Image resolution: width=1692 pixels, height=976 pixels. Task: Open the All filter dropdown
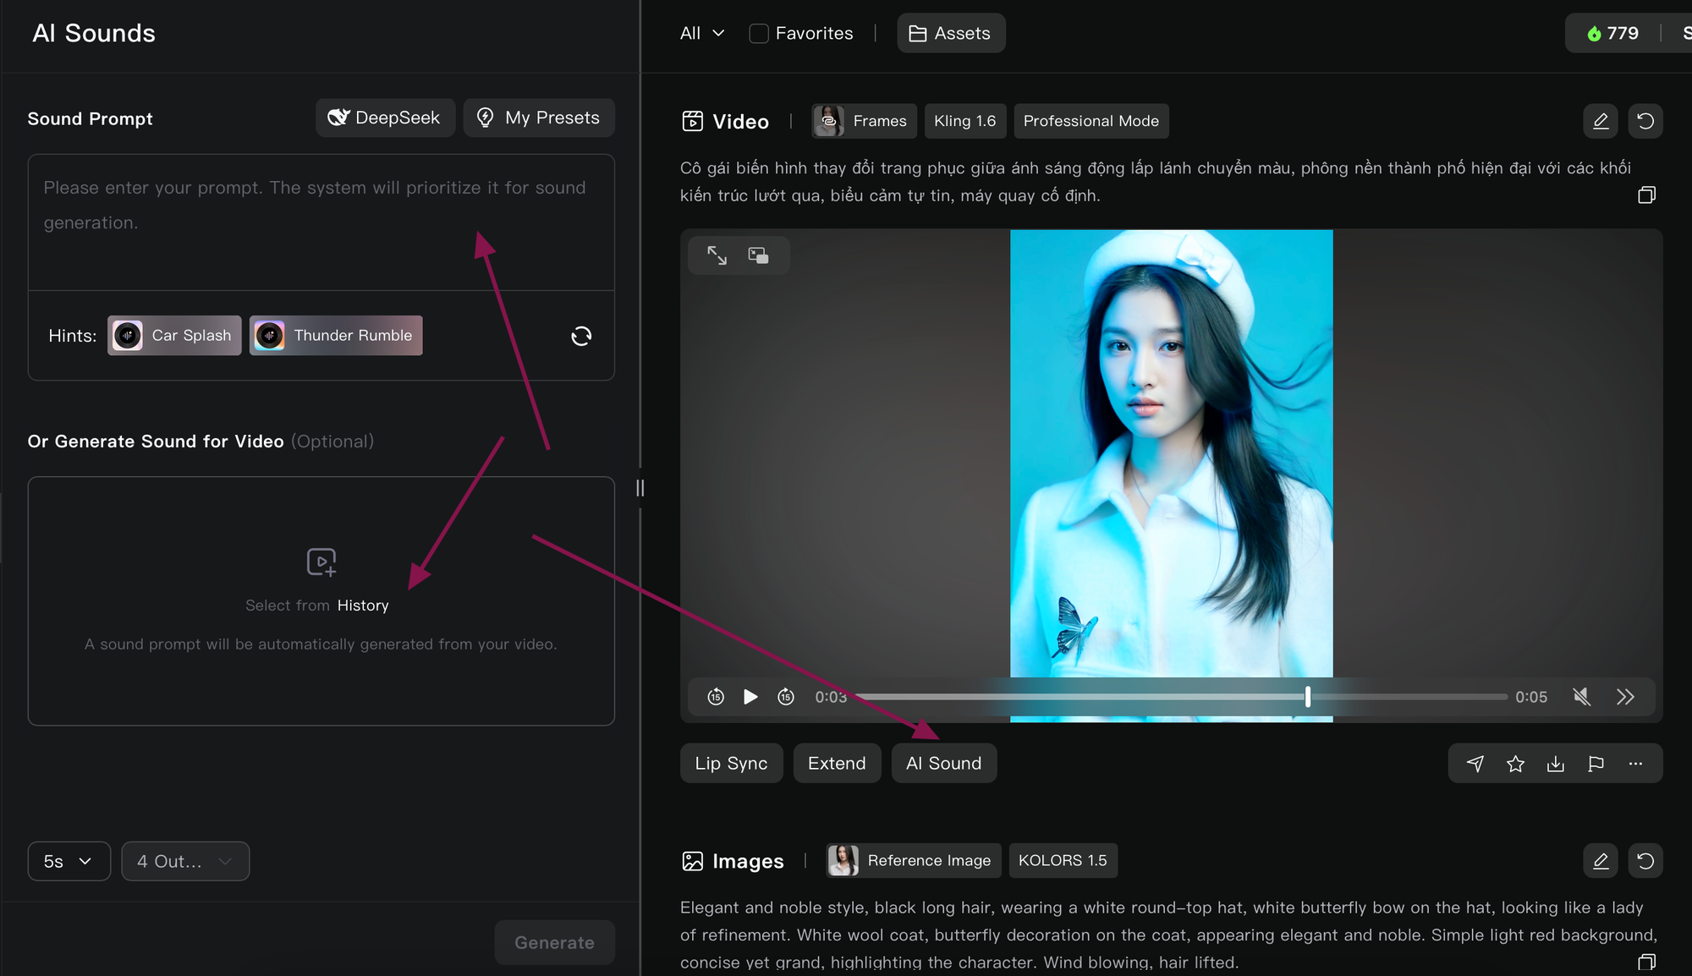tap(701, 33)
